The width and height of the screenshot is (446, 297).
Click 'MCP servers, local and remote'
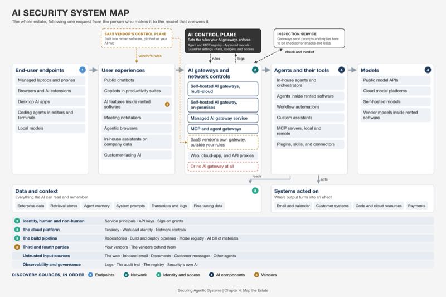pos(309,131)
